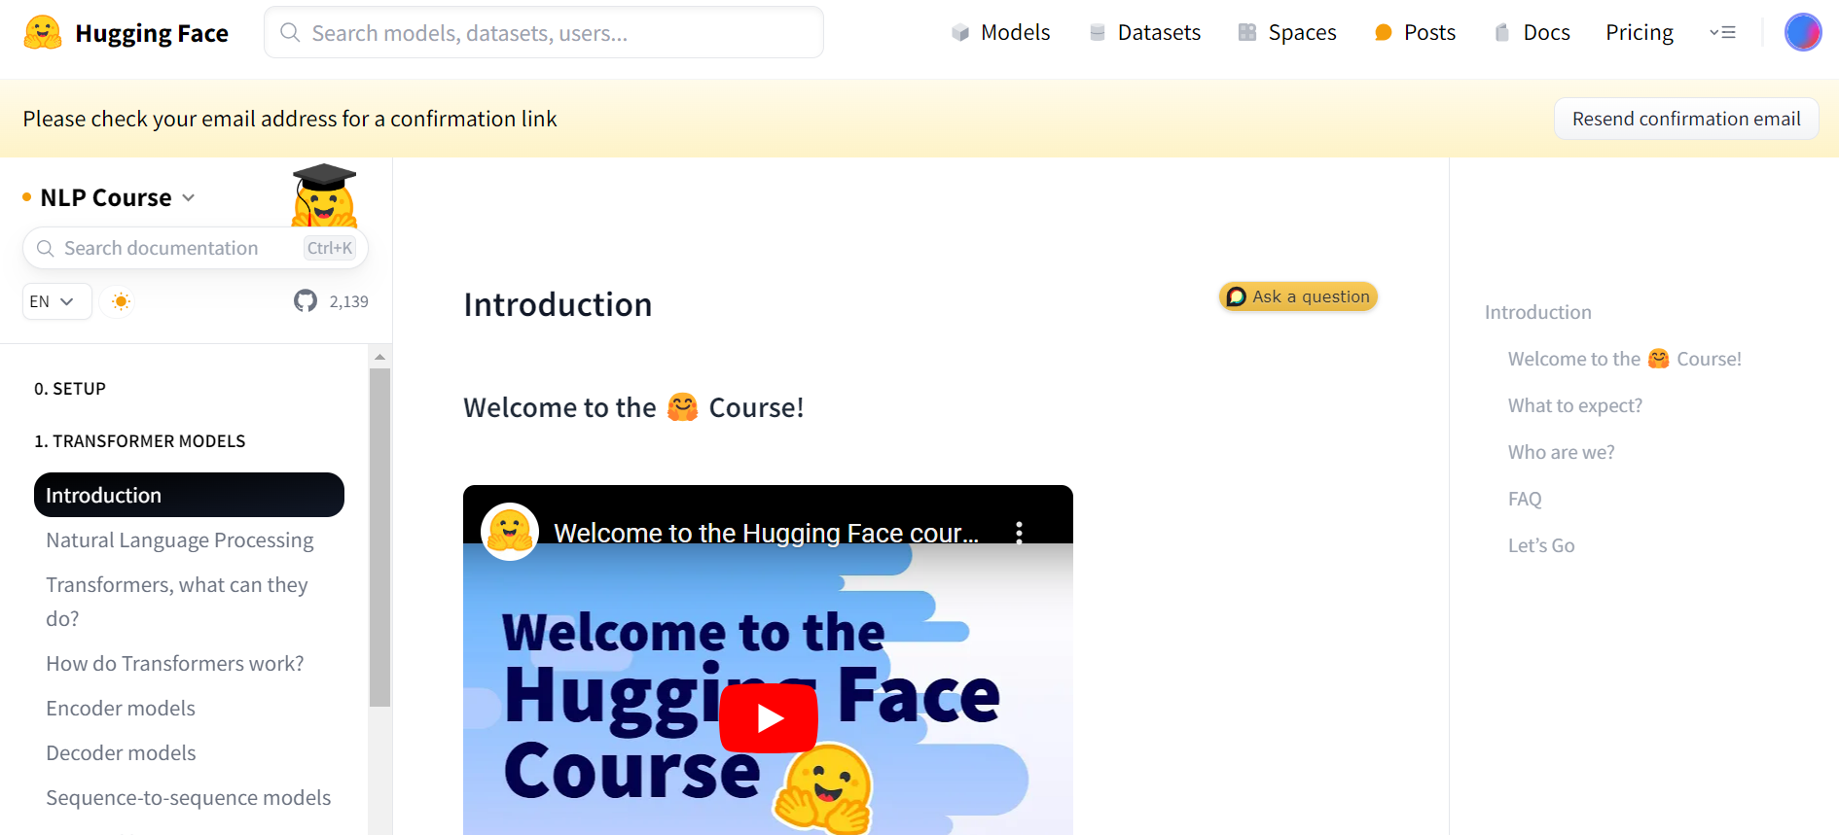Open Models in the top navigation

[1001, 33]
